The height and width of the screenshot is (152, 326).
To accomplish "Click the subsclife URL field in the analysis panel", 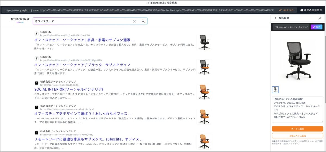I will coord(291,27).
